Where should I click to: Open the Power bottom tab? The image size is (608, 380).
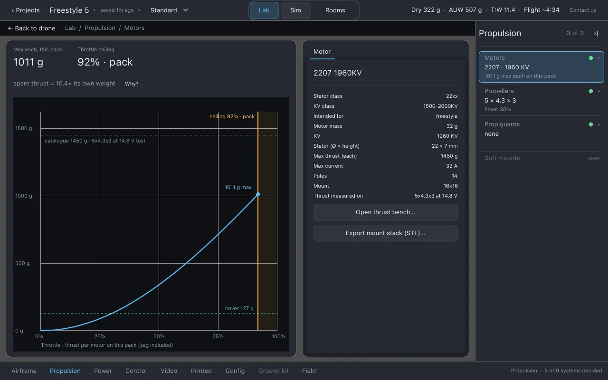[x=103, y=371]
